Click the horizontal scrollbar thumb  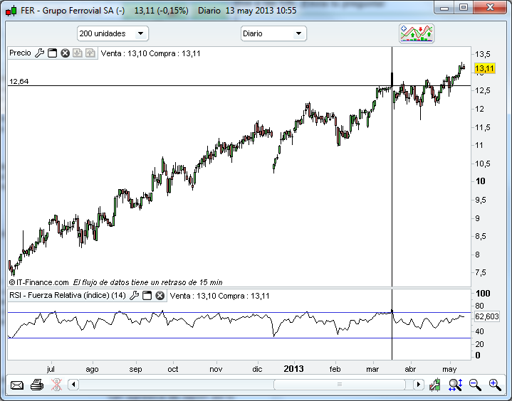[x=339, y=385]
